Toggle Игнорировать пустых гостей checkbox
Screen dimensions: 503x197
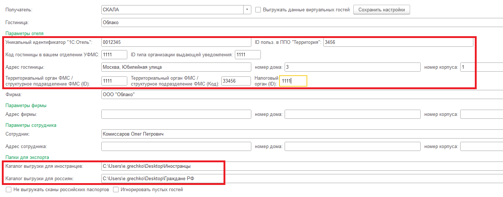click(x=116, y=190)
